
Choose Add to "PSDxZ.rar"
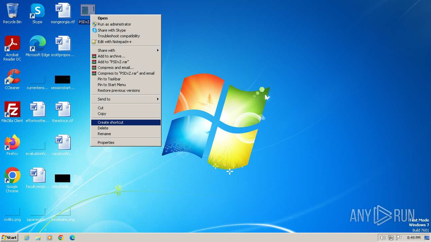[126, 62]
